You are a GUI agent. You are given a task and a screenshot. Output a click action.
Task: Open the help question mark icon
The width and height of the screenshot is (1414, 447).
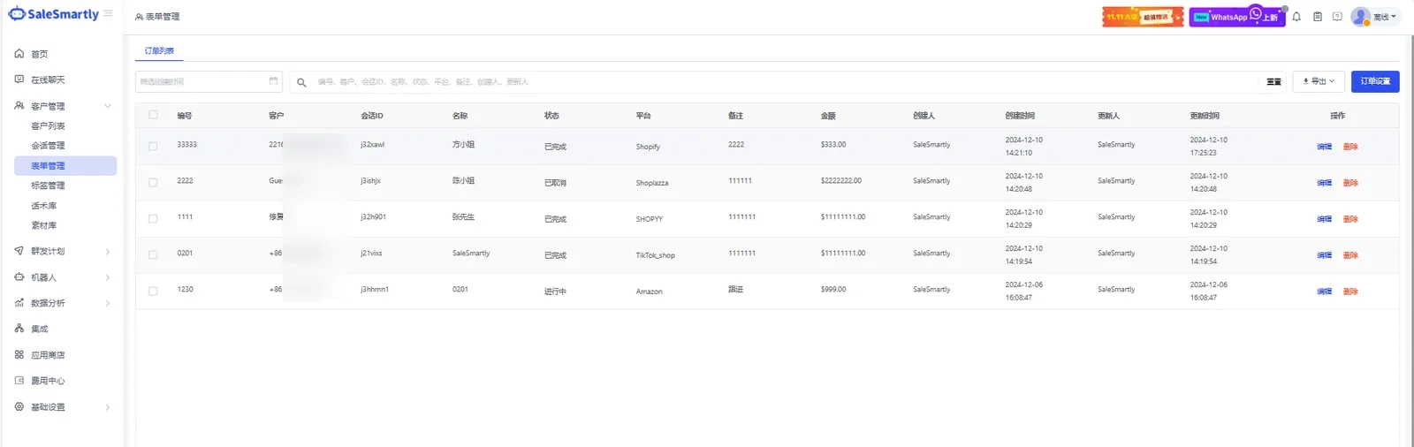1337,17
